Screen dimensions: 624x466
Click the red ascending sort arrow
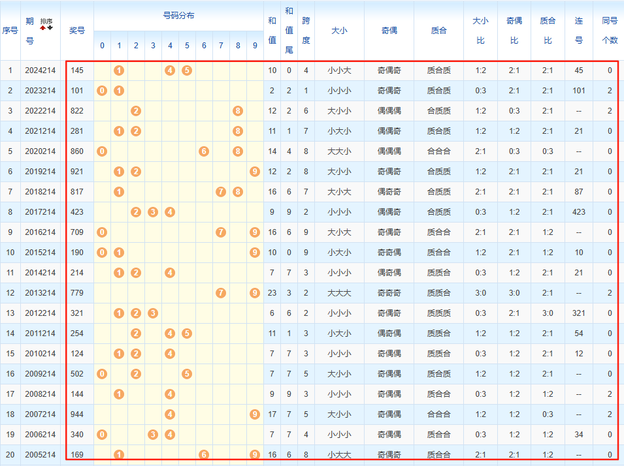click(43, 28)
